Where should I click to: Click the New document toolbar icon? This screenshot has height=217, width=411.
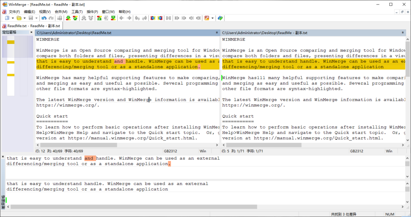[7, 18]
